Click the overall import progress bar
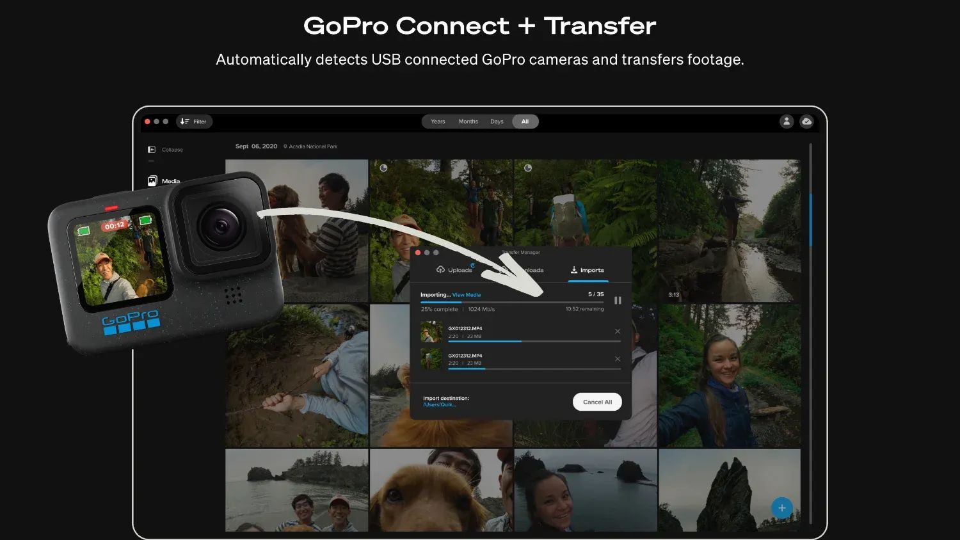 click(512, 301)
